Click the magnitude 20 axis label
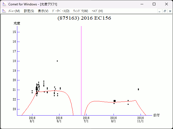The image size is (173, 129). pos(14,80)
